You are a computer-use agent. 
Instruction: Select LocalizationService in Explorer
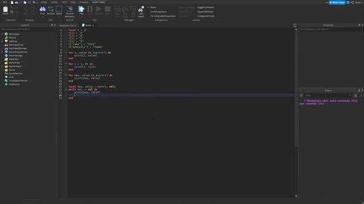(18, 80)
